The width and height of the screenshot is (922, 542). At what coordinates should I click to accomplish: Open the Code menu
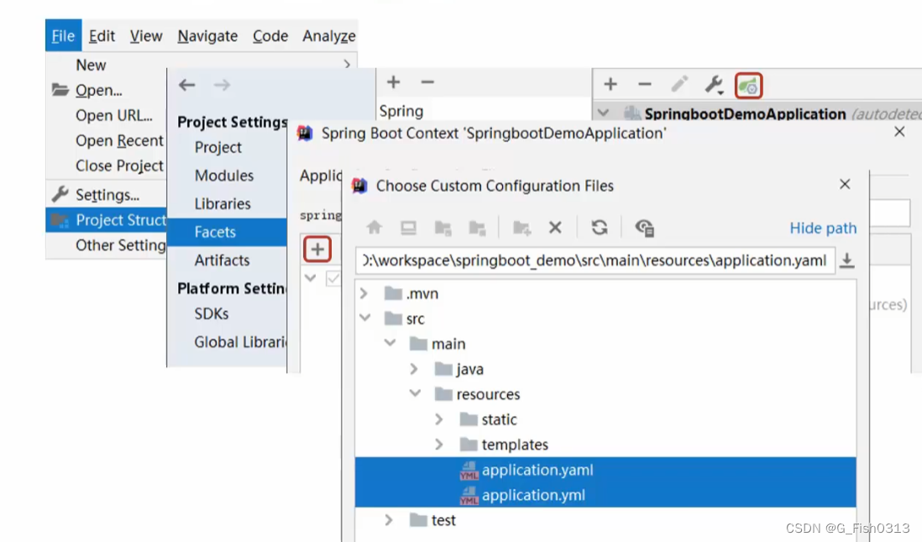click(270, 36)
